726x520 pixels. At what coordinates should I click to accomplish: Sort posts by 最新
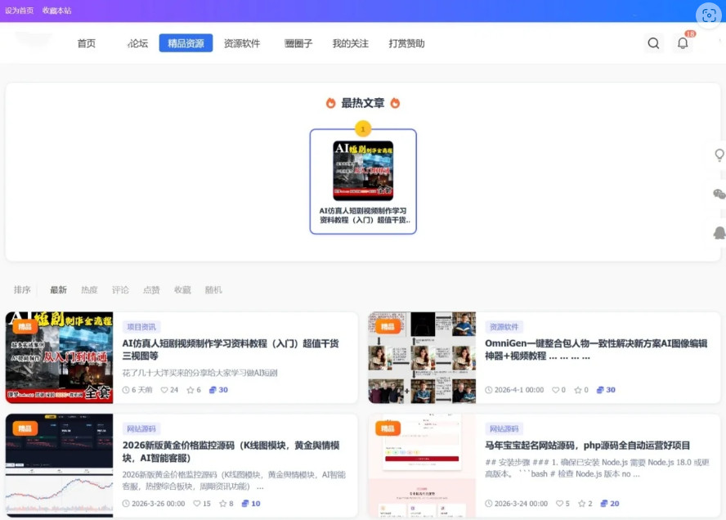point(58,290)
